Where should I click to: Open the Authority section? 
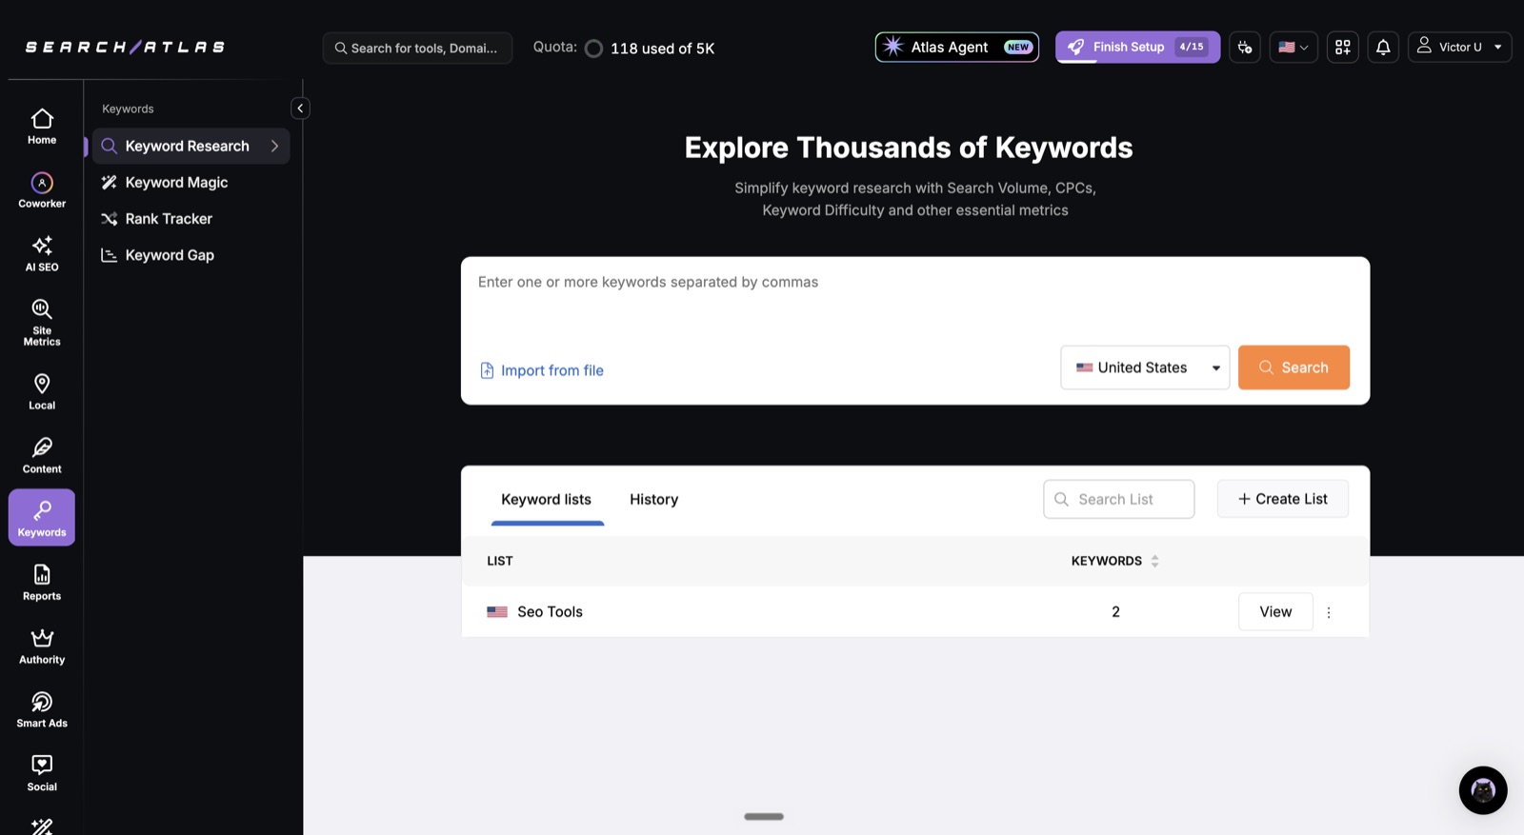coord(42,646)
